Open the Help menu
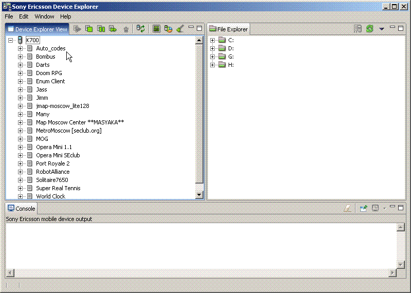Viewport: 411px width, 293px height. coord(66,16)
